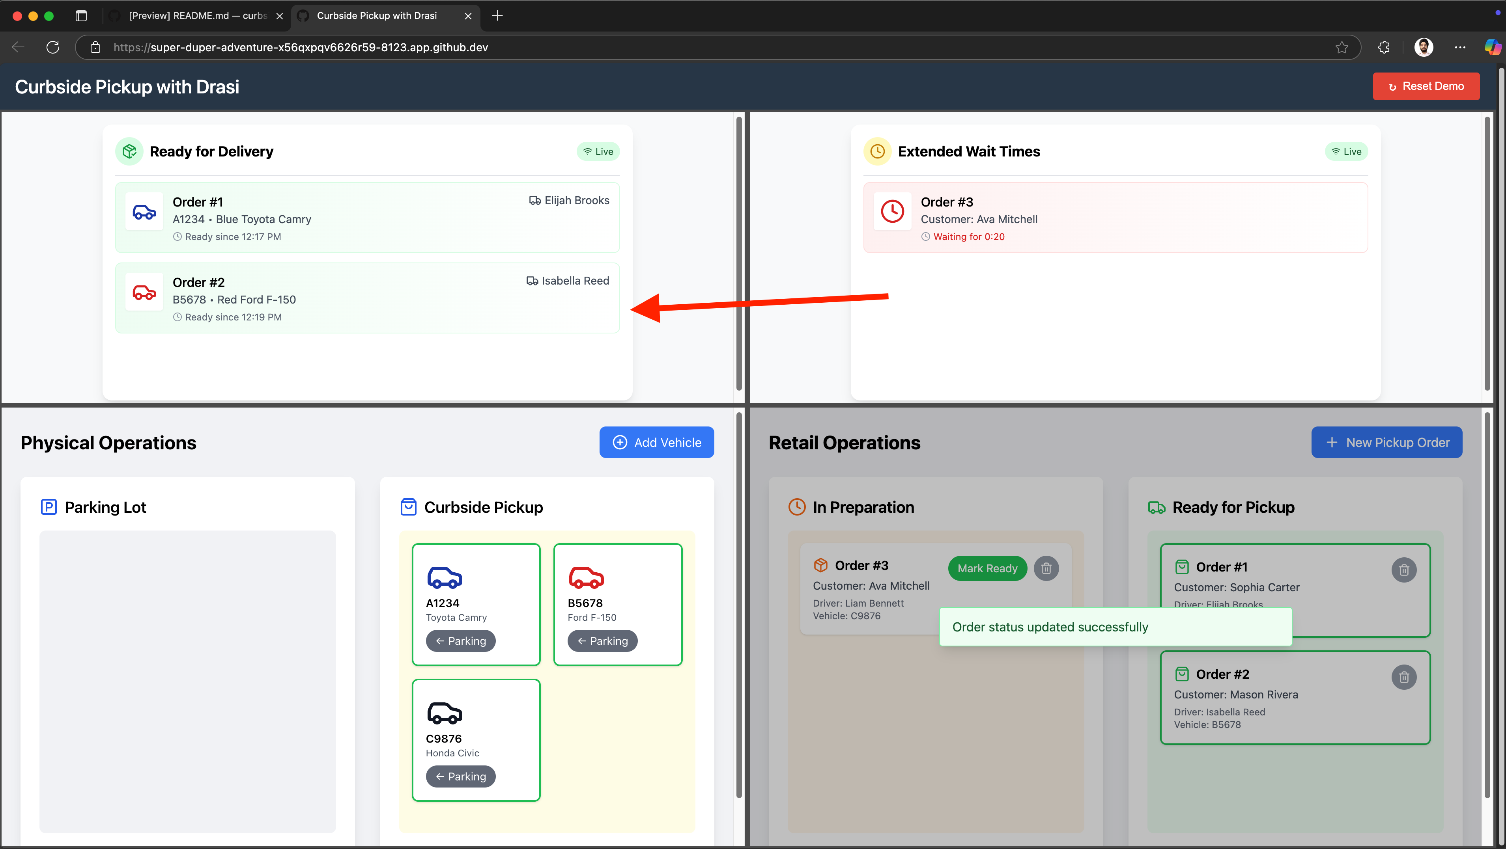Viewport: 1506px width, 849px height.
Task: Click the package icon beside Ready for Delivery
Action: (x=129, y=151)
